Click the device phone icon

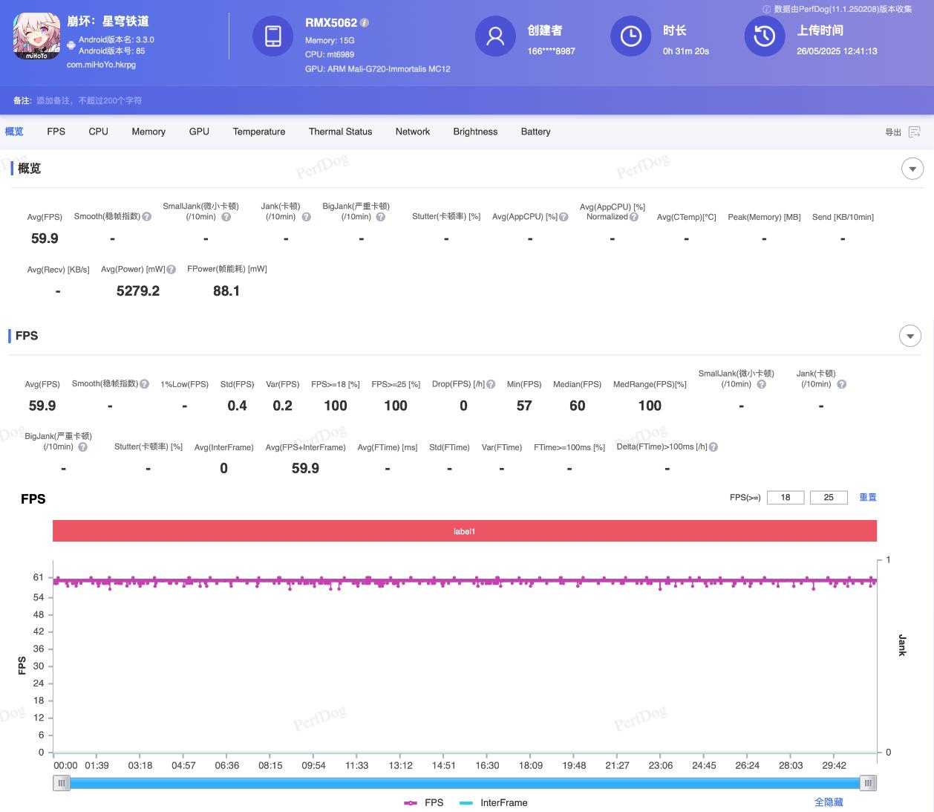pos(273,36)
